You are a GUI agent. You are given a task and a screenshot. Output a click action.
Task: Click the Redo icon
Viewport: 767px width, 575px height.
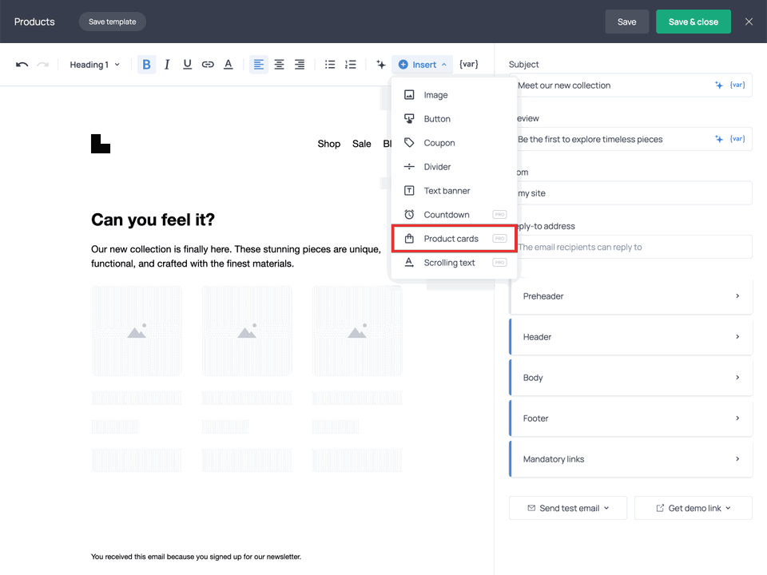[43, 64]
